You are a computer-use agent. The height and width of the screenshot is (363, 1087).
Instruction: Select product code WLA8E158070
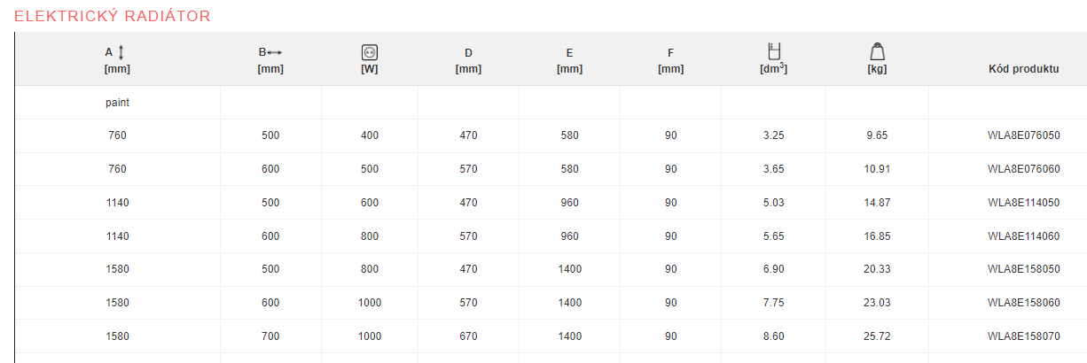[1023, 336]
